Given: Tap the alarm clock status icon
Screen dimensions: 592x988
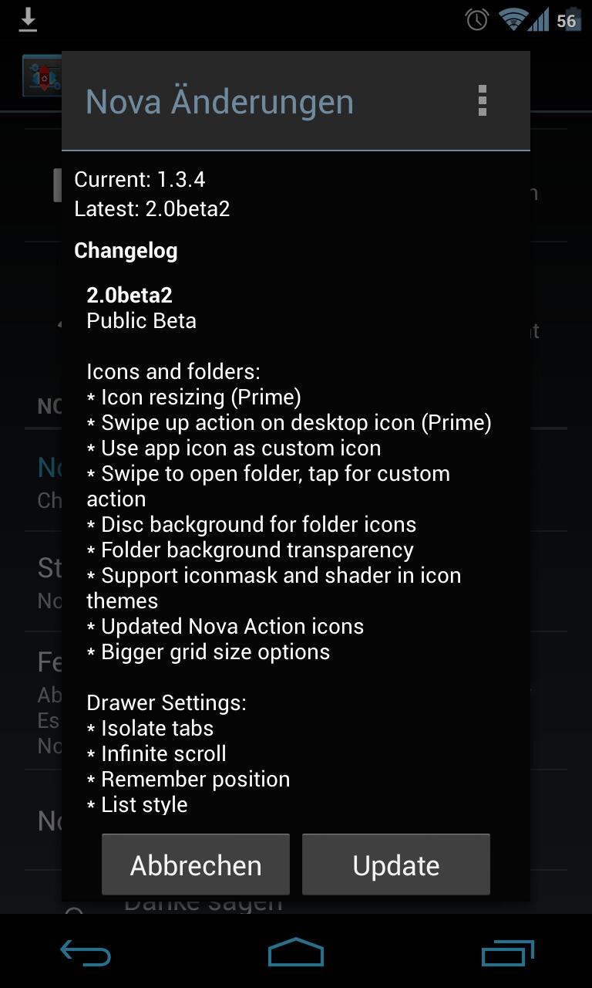Looking at the screenshot, I should (476, 20).
